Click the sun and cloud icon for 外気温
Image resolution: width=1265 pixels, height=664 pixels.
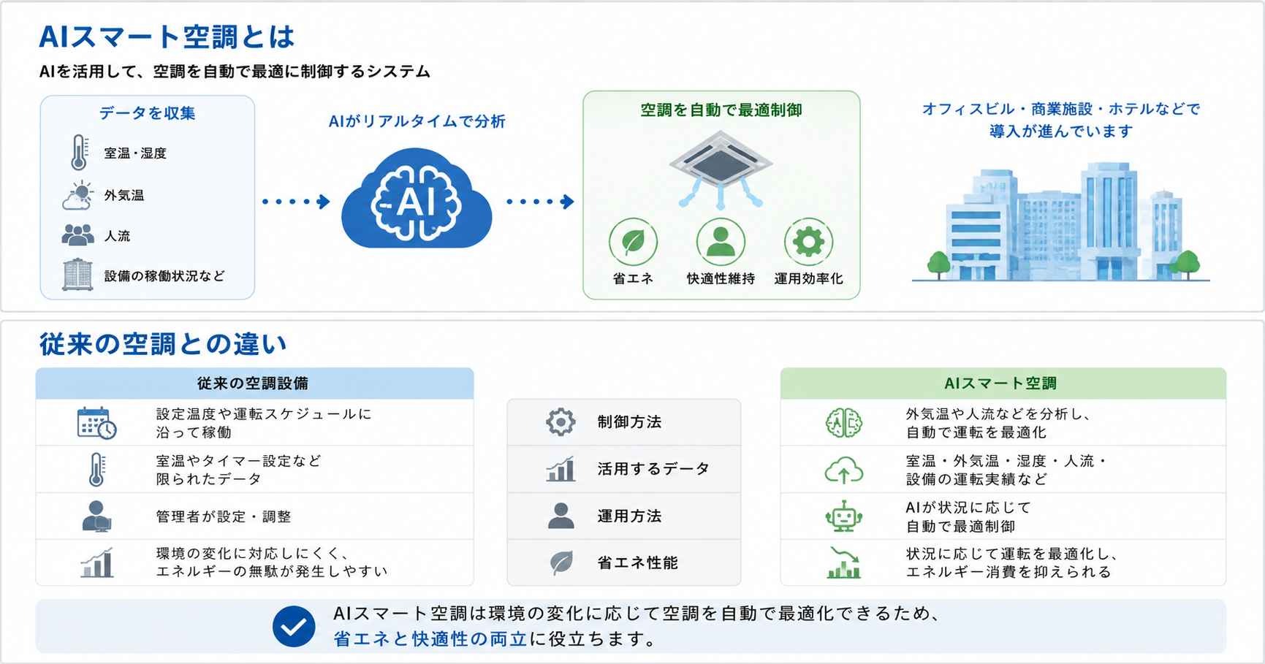pos(78,195)
